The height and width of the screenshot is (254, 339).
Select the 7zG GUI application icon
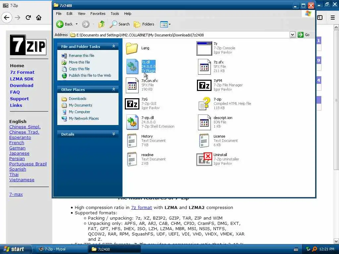[x=132, y=104]
